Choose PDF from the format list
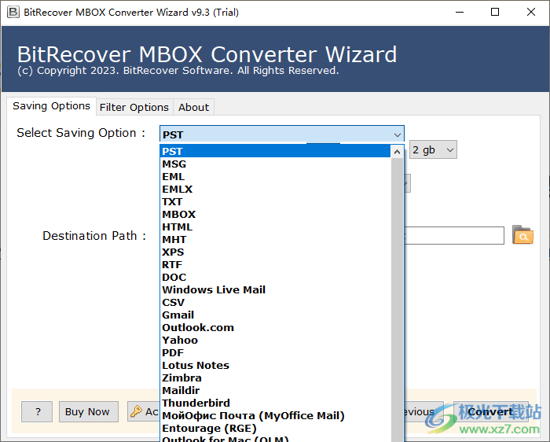Viewport: 550px width, 442px height. pyautogui.click(x=275, y=353)
